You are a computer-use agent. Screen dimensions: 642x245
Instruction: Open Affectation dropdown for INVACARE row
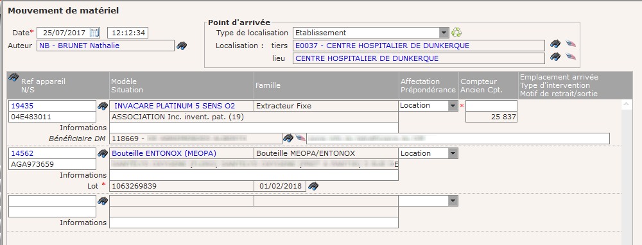pos(453,106)
